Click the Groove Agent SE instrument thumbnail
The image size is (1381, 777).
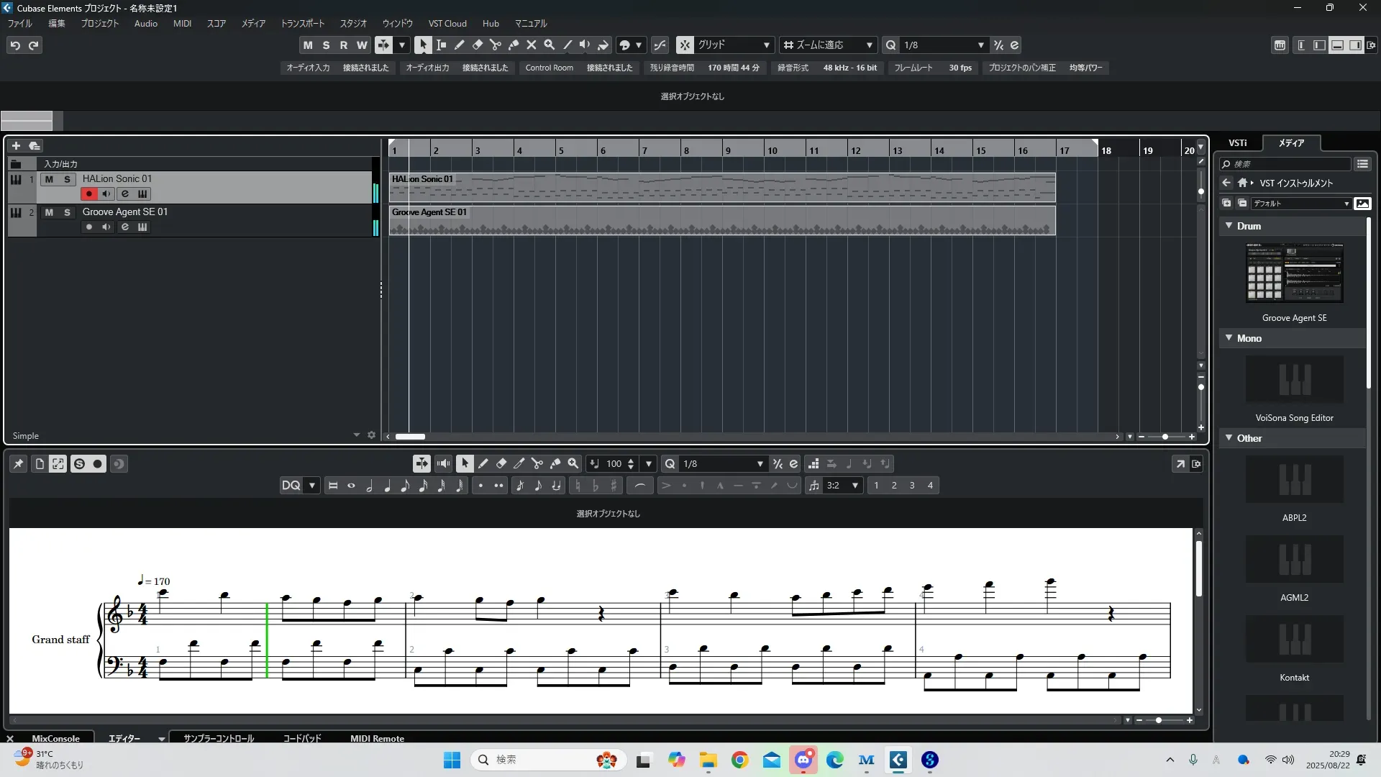click(1294, 273)
